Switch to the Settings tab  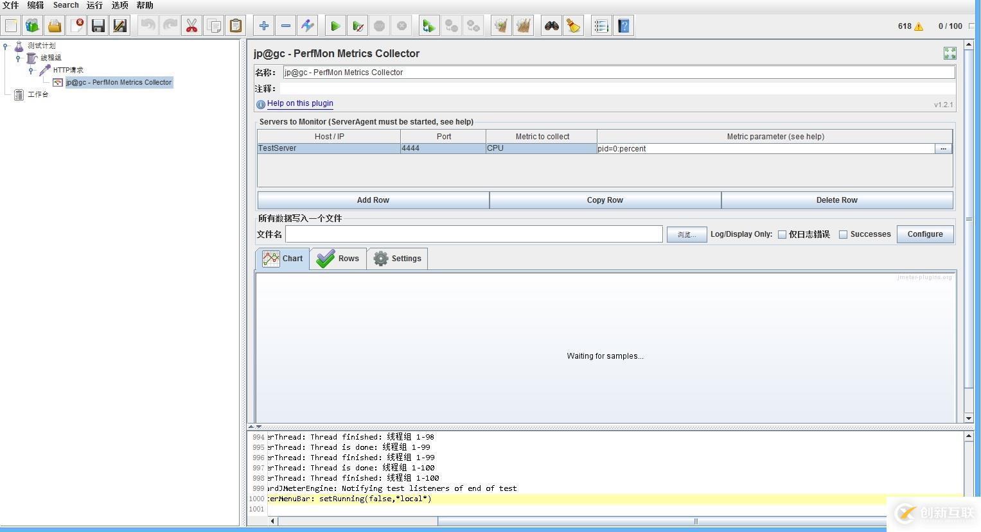(398, 259)
